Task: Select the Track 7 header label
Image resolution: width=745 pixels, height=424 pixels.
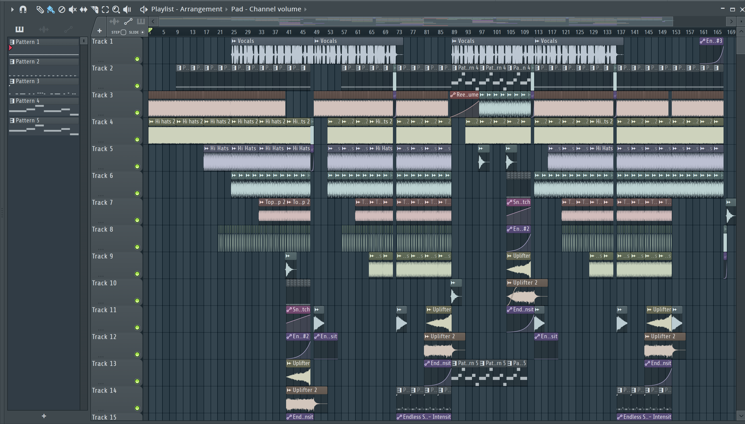Action: click(x=102, y=203)
